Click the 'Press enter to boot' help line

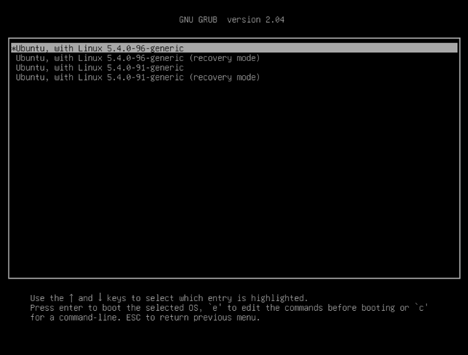click(229, 308)
